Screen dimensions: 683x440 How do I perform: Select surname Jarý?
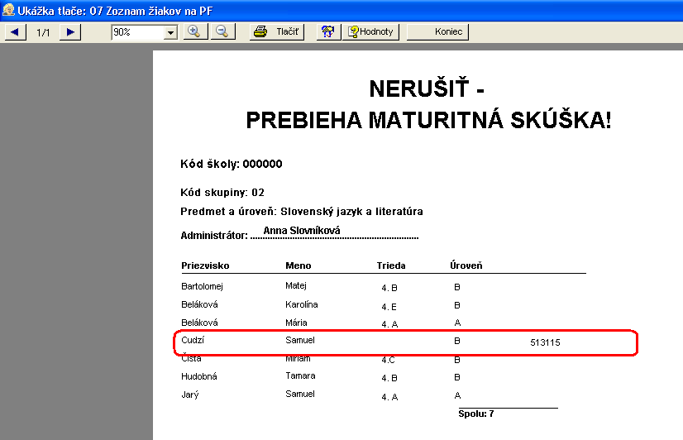click(190, 395)
